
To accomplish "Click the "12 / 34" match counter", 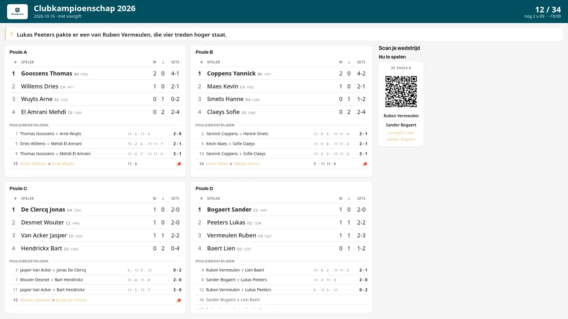I will tap(548, 10).
